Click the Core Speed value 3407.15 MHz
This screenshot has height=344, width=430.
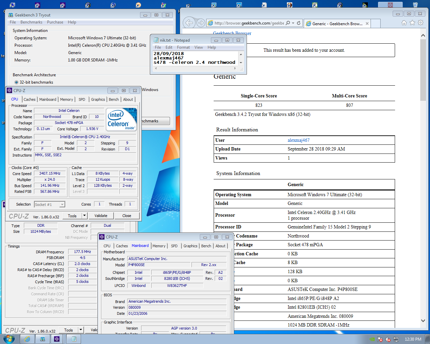click(x=50, y=174)
